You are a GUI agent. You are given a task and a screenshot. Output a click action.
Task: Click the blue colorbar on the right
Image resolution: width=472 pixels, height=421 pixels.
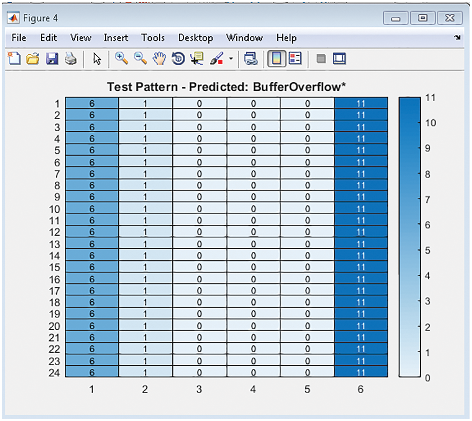(409, 237)
